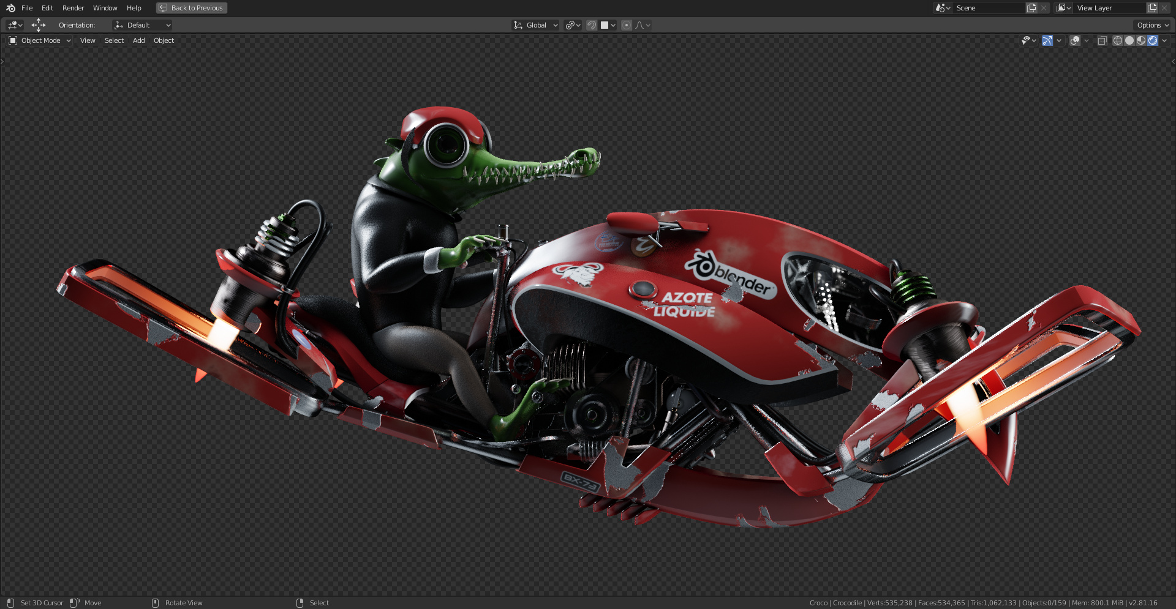This screenshot has height=609, width=1176.
Task: Open the Object Mode dropdown
Action: pyautogui.click(x=40, y=40)
